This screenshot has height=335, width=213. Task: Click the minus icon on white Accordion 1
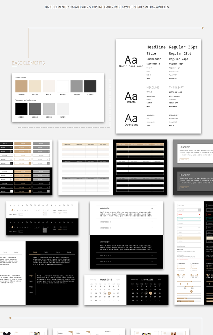pos(152,208)
